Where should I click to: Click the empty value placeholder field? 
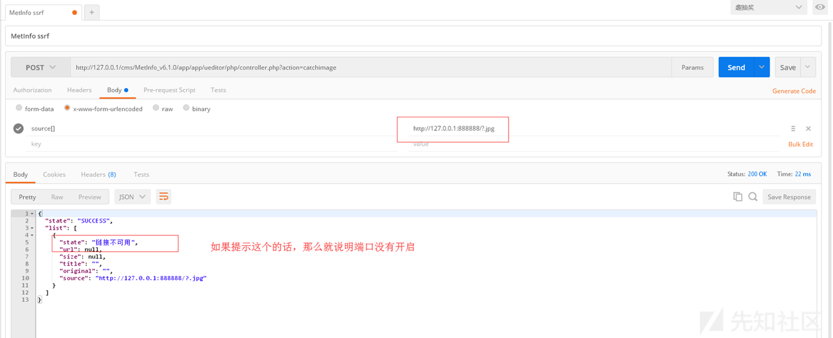[x=595, y=144]
